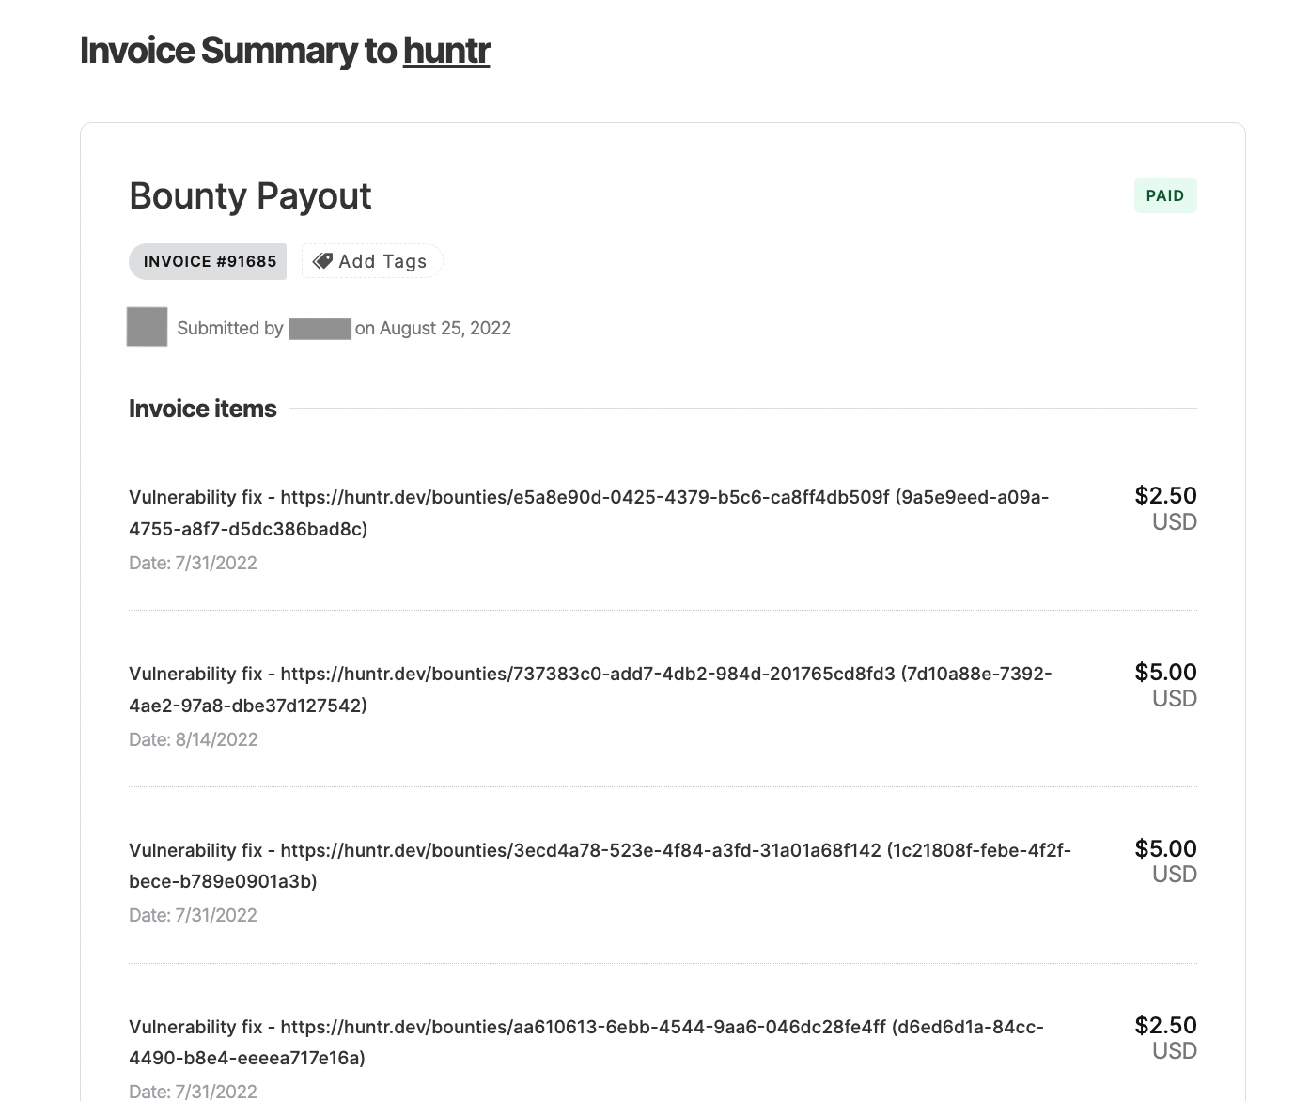Click the $5.00 amount for bounty 3ecd4a78
The height and width of the screenshot is (1101, 1310).
point(1165,849)
